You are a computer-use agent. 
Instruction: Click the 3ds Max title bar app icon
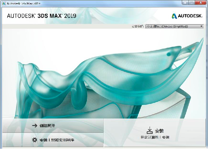[x=4, y=3]
